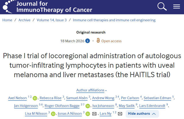Image resolution: width=184 pixels, height=119 pixels.
Task: Click Journal for ImmunoTherapy of Cancer logo
Action: click(x=47, y=7)
